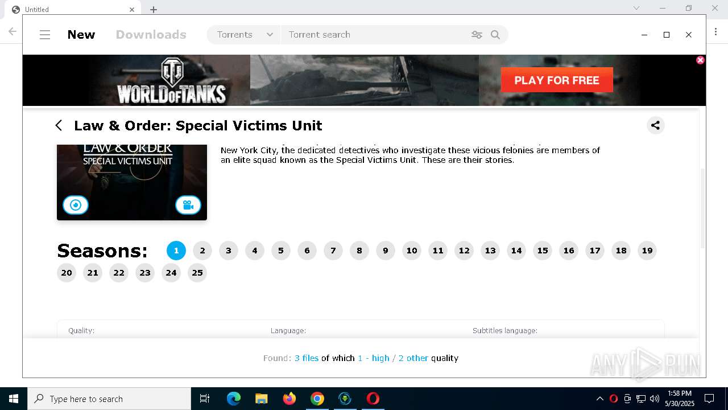
Task: Select season 7
Action: tap(333, 251)
